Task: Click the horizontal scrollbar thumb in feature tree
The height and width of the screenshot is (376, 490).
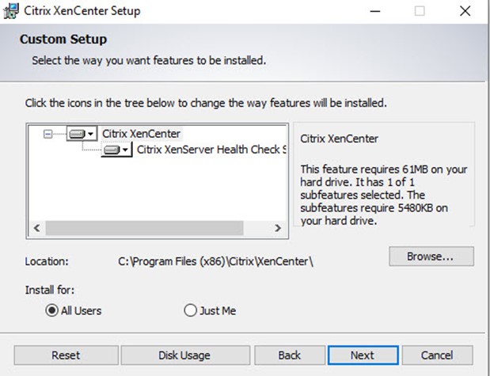Action: [x=144, y=228]
